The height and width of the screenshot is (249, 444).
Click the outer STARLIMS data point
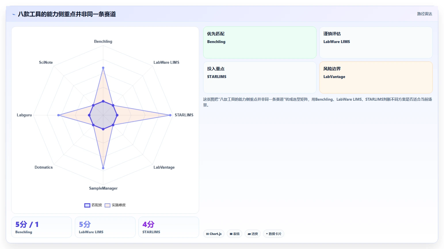[x=170, y=115]
